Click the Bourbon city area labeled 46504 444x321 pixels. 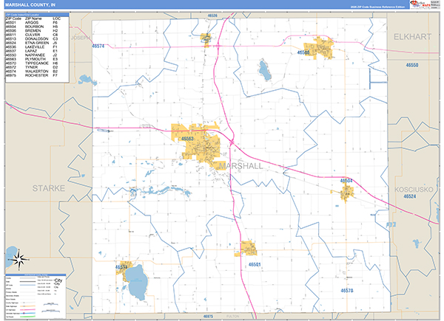[x=347, y=193]
